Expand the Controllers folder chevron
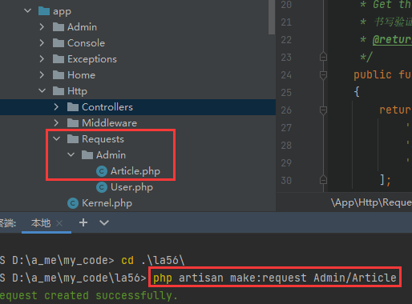 click(x=56, y=107)
